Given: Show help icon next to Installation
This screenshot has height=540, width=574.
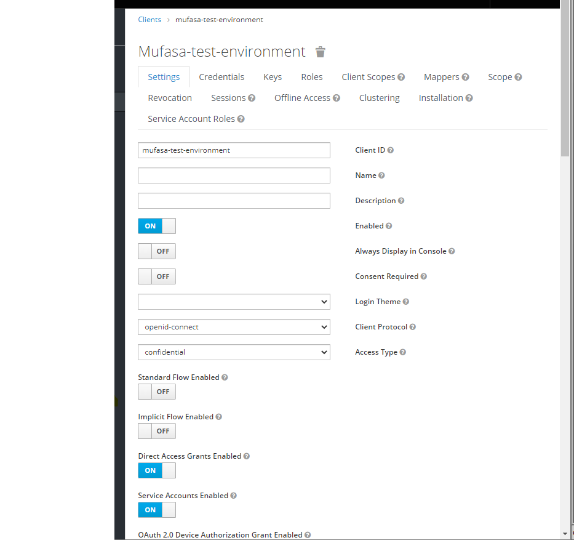Looking at the screenshot, I should click(x=469, y=98).
